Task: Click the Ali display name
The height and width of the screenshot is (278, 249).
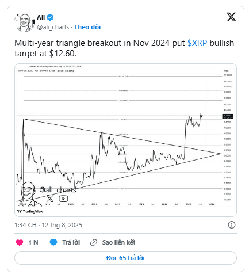Action: (41, 17)
